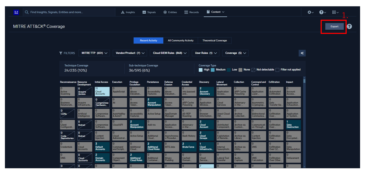Expand the MITRE TTP (651) filter
Screen dimensions: 365x174
[94, 53]
